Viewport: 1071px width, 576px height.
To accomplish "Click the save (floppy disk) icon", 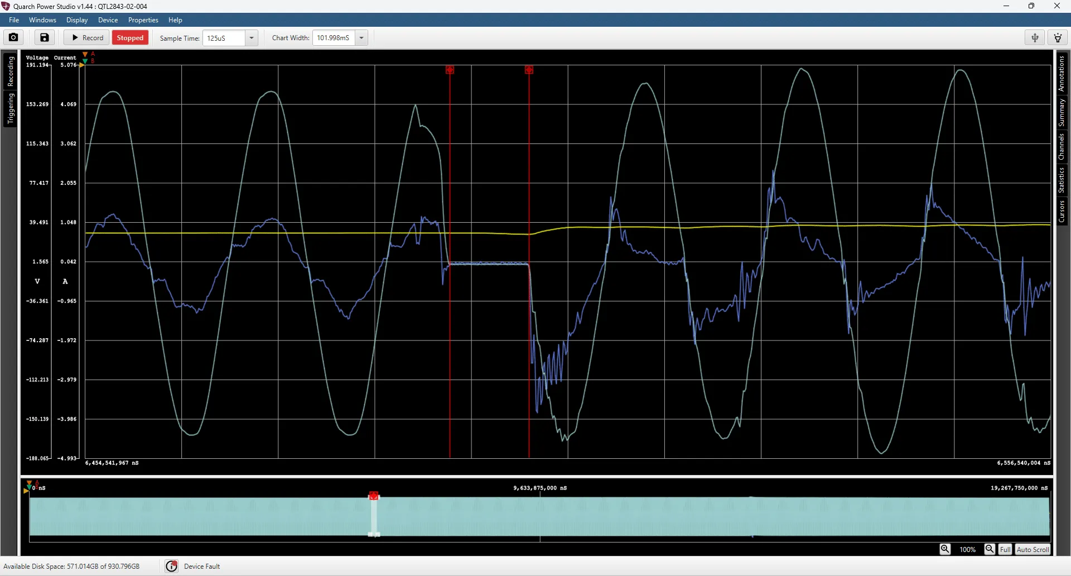I will click(45, 37).
